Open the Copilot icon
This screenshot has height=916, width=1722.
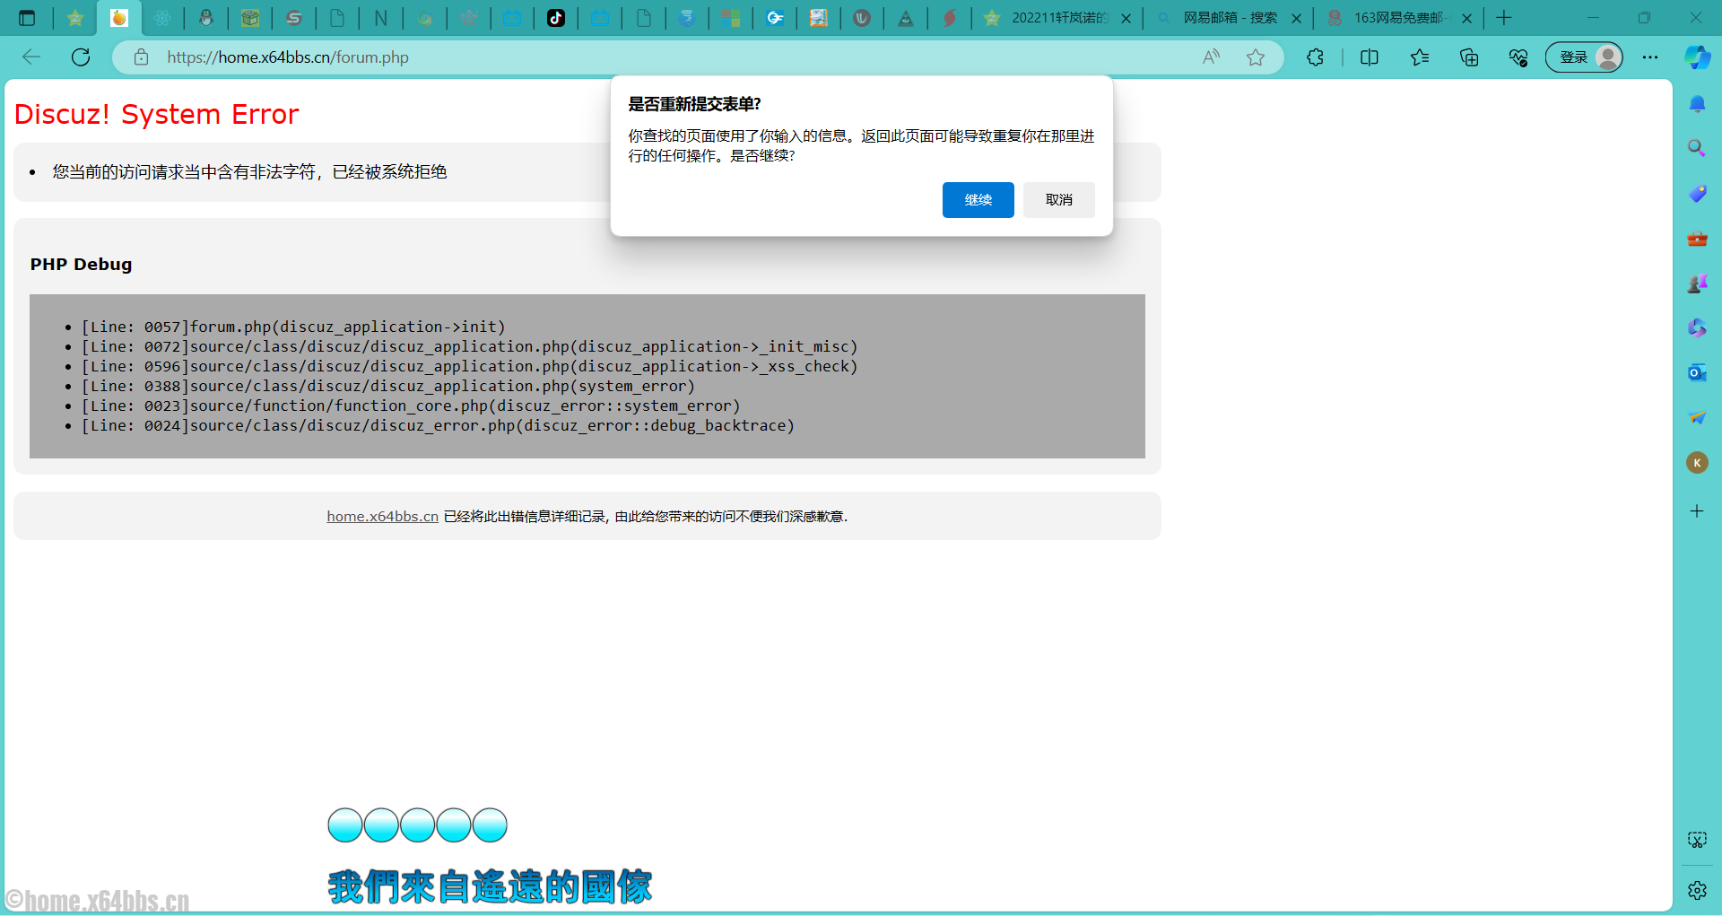point(1697,57)
